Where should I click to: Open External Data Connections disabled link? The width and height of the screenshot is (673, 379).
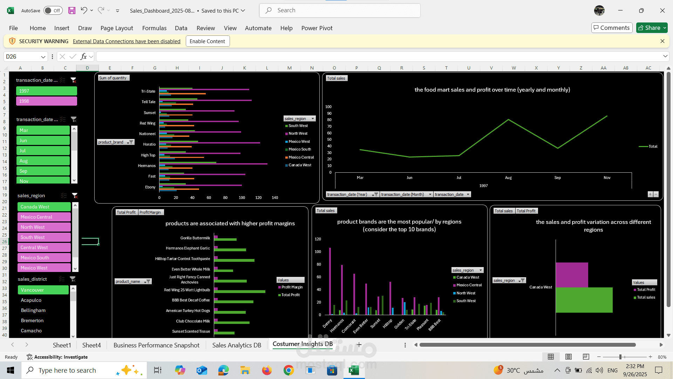pyautogui.click(x=127, y=41)
